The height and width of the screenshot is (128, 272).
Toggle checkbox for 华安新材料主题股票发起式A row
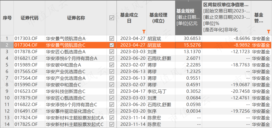pyautogui.click(x=112, y=118)
